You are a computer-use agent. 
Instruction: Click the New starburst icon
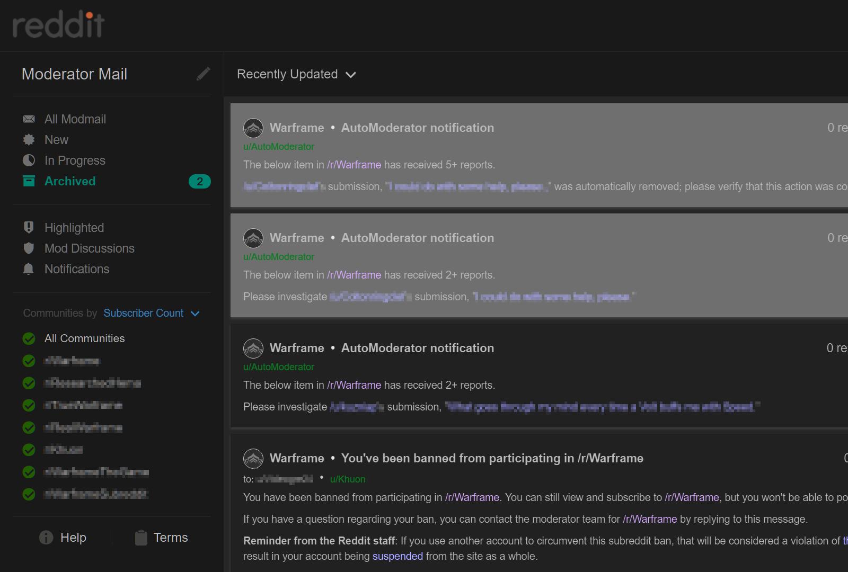coord(29,140)
